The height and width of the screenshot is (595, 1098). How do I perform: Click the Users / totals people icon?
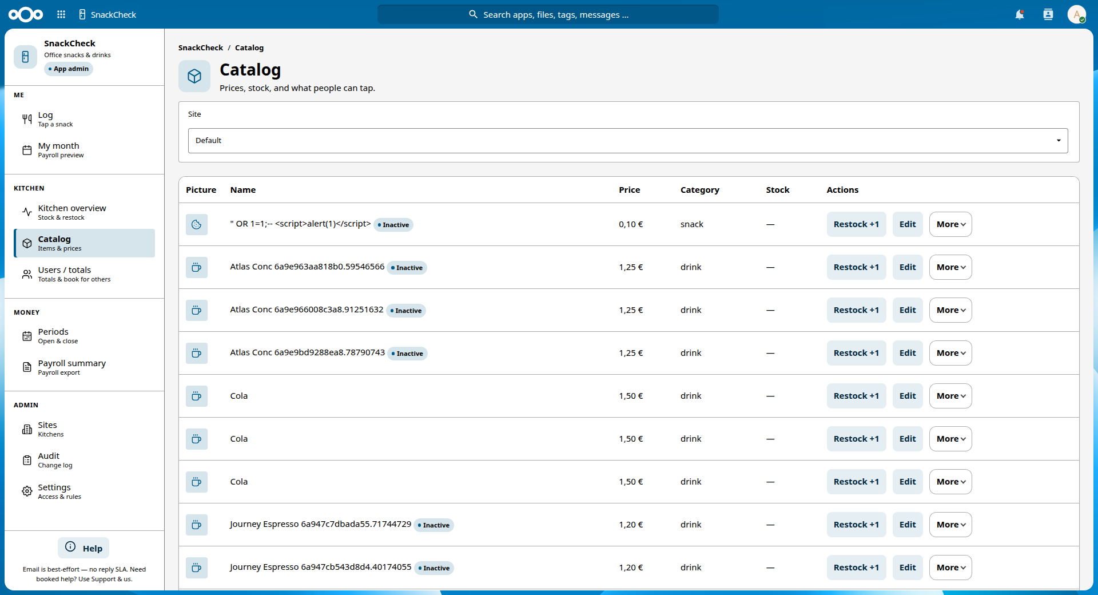pyautogui.click(x=27, y=274)
